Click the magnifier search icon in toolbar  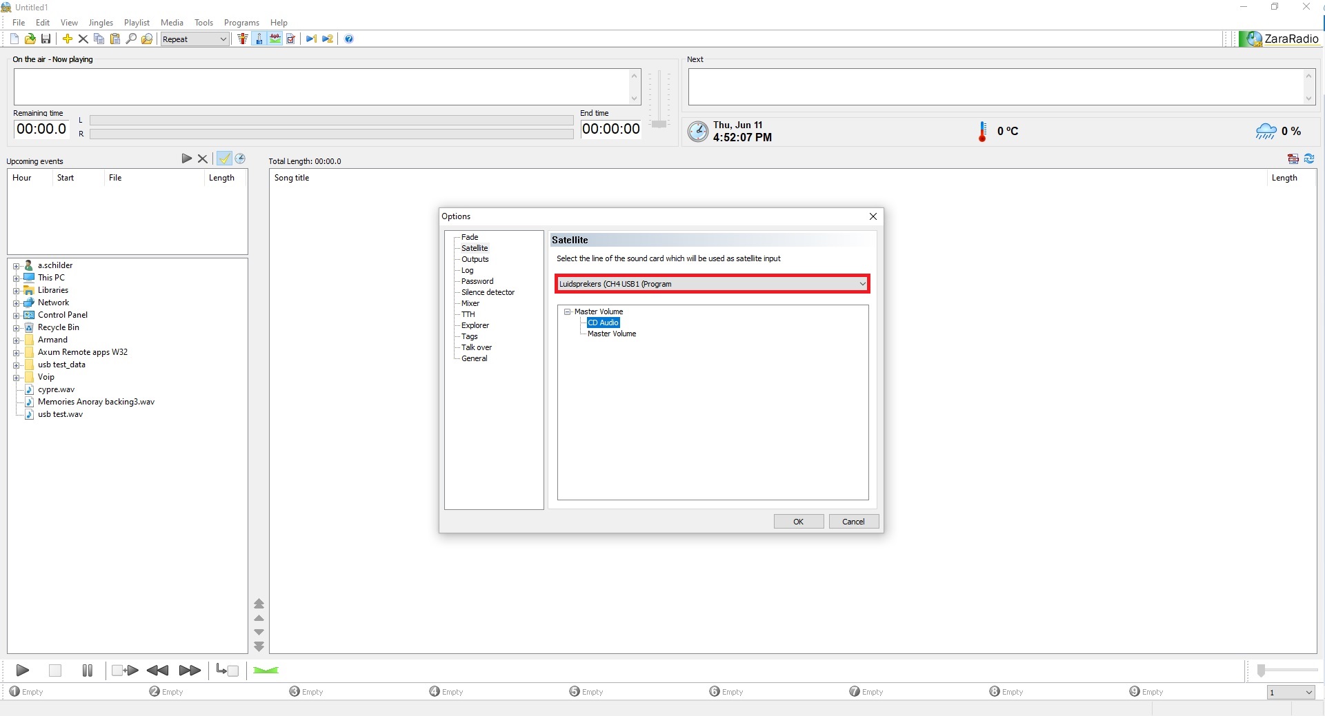(131, 39)
